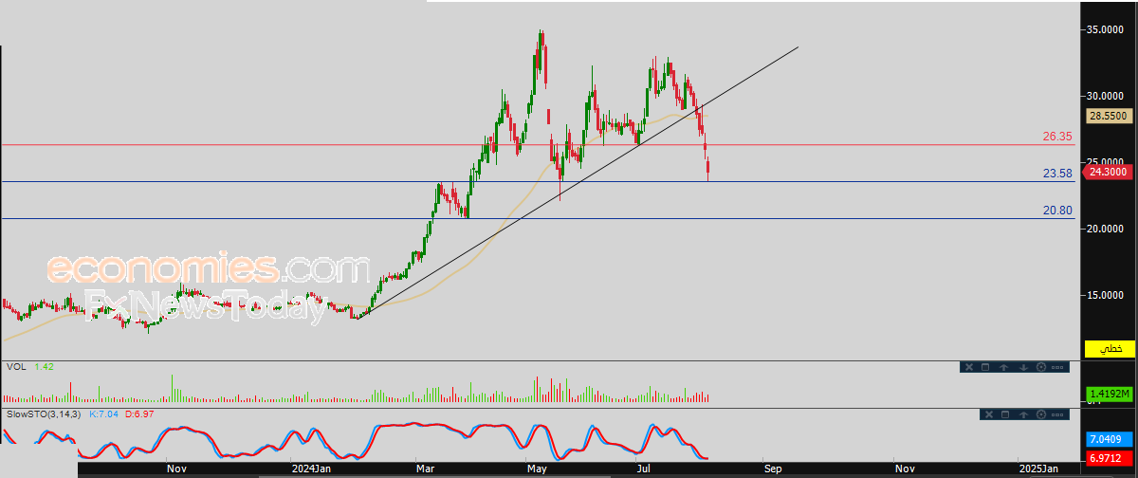The image size is (1138, 478).
Task: Click the 28.5500 moving average tag
Action: (1108, 116)
